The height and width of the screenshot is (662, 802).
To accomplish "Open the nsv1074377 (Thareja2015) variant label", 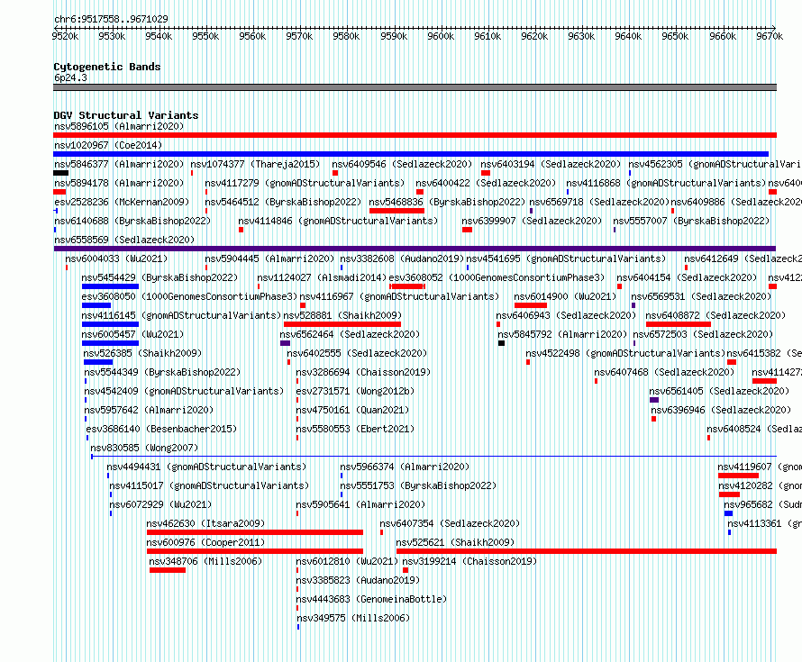I will [255, 164].
